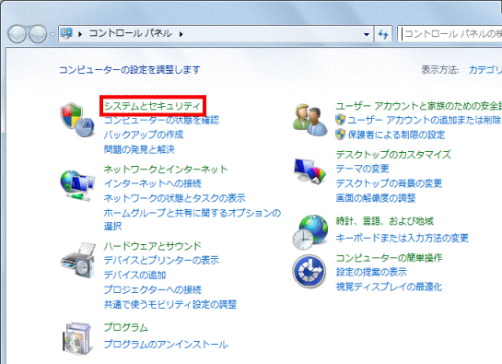This screenshot has width=502, height=364.
Task: Open ホームグループと共有に関するオプションの選択 link
Action: (193, 219)
